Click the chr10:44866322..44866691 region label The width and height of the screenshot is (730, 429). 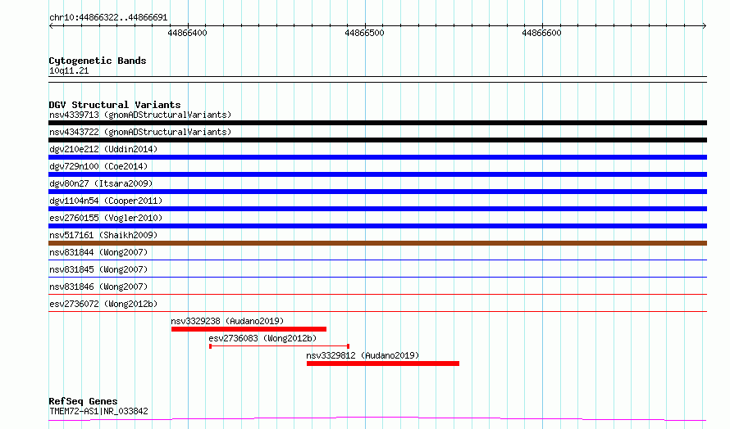[108, 18]
